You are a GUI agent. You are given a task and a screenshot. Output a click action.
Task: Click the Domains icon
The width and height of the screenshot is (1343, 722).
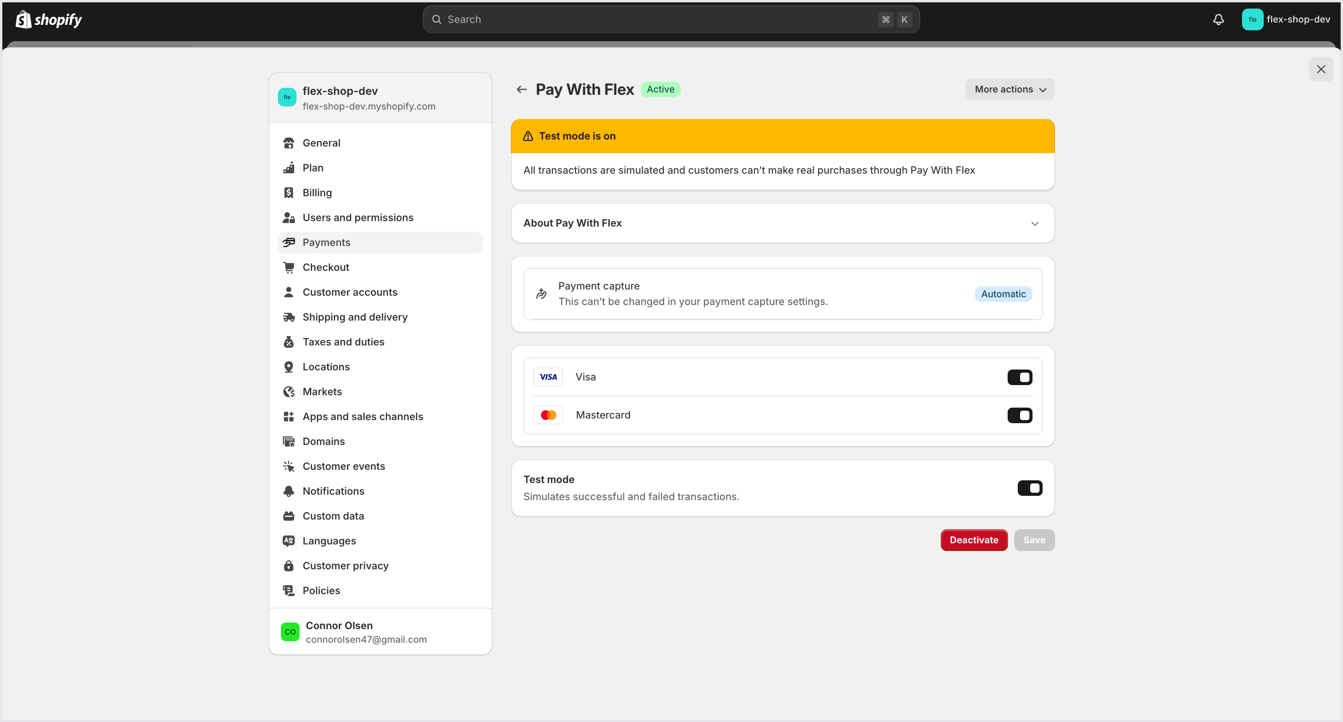[288, 441]
